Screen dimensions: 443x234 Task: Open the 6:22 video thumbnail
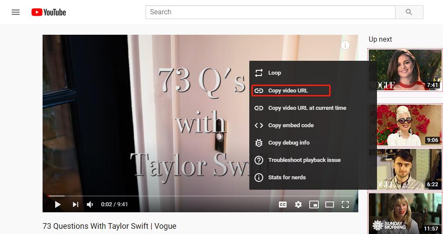[405, 169]
